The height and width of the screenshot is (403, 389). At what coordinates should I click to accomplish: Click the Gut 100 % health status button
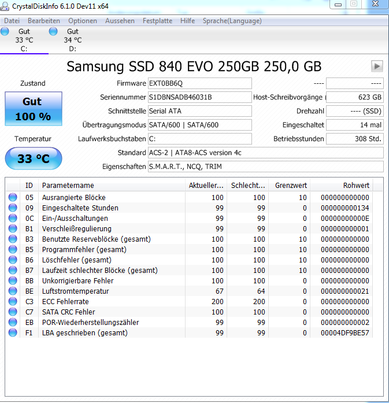(x=34, y=109)
